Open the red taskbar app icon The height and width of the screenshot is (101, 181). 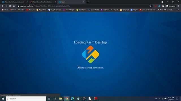[96, 98]
